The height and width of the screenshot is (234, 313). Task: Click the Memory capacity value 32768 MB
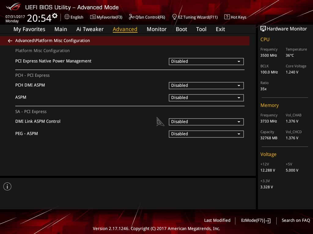(269, 138)
